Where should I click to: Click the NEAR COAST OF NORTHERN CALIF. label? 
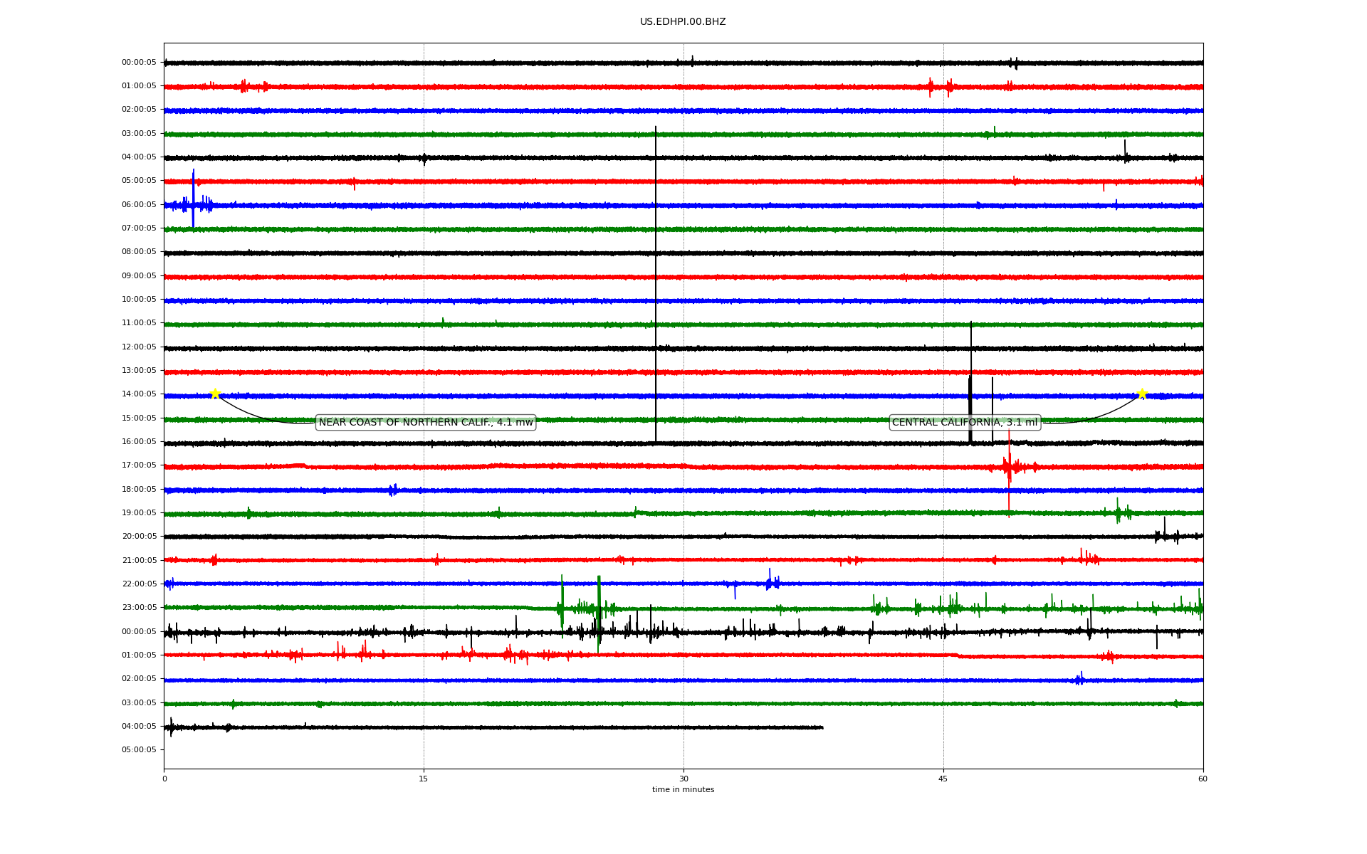click(x=426, y=422)
